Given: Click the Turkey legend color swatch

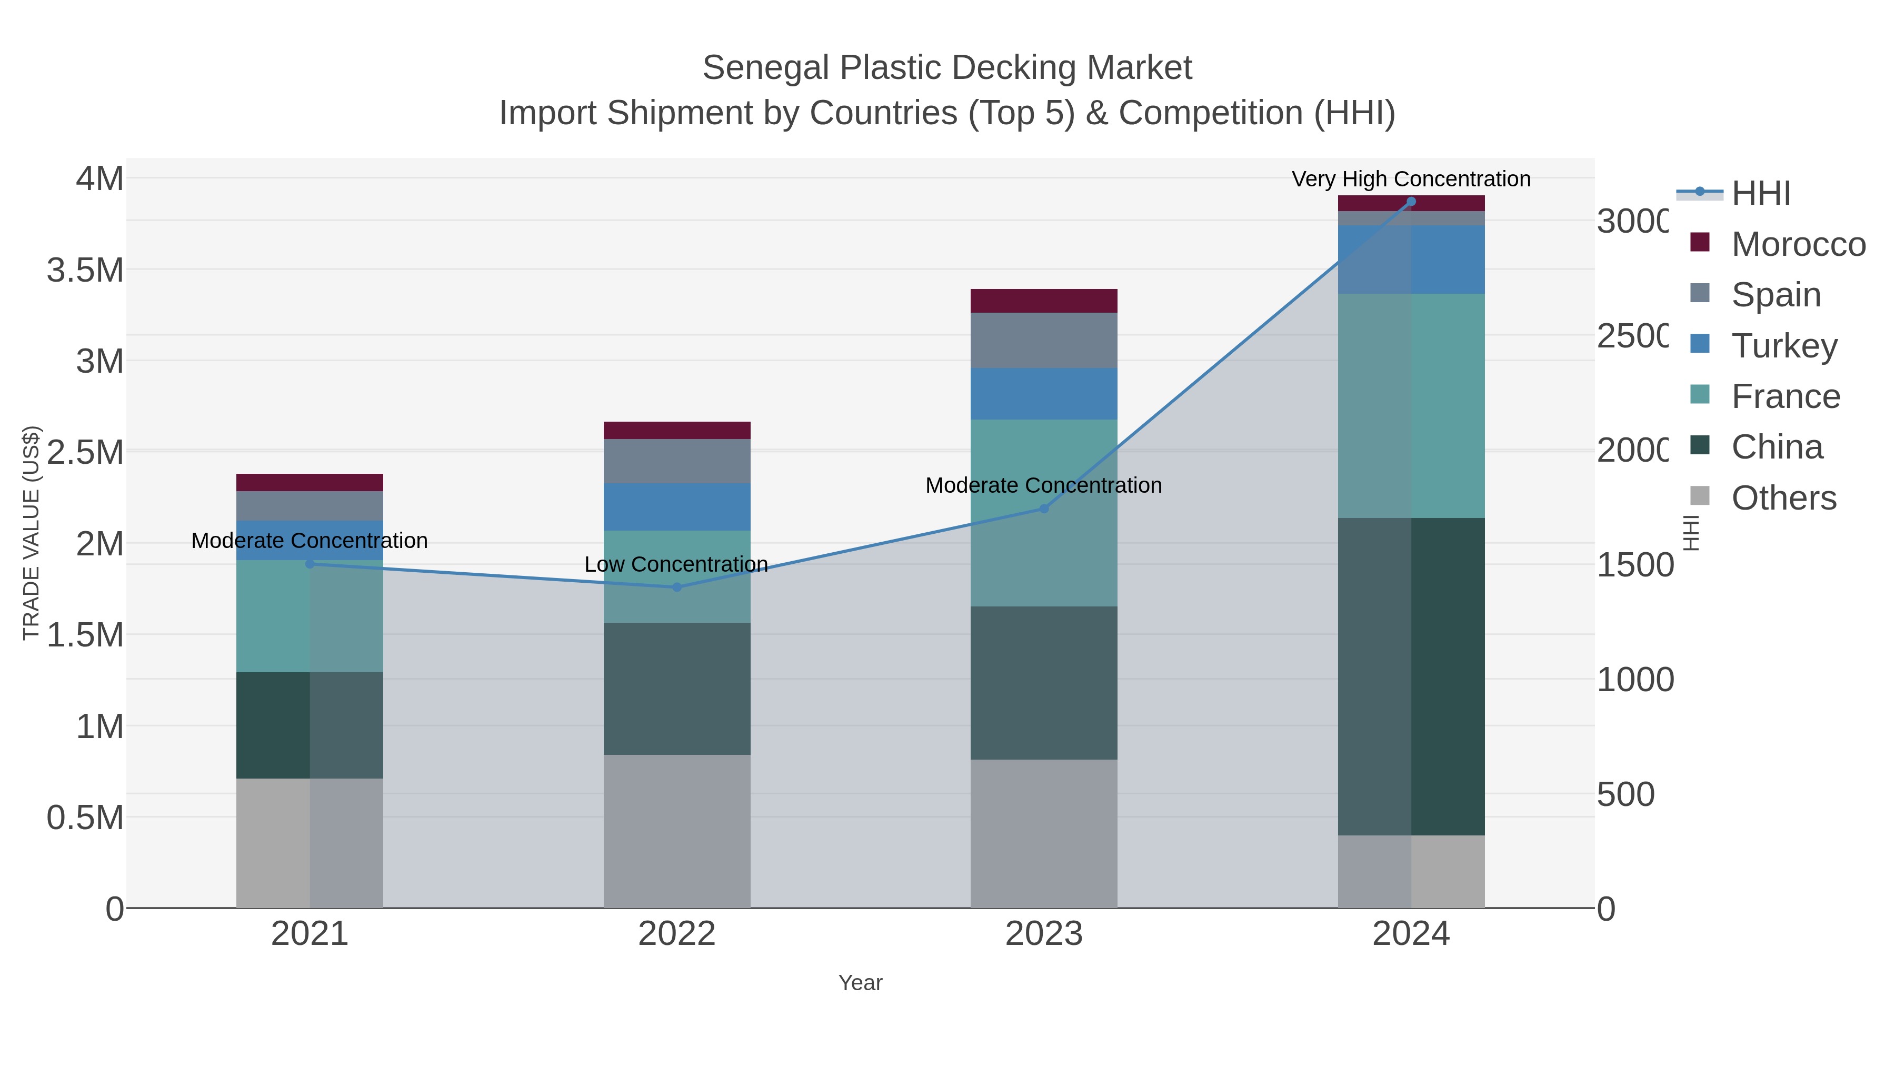Looking at the screenshot, I should tap(1700, 344).
